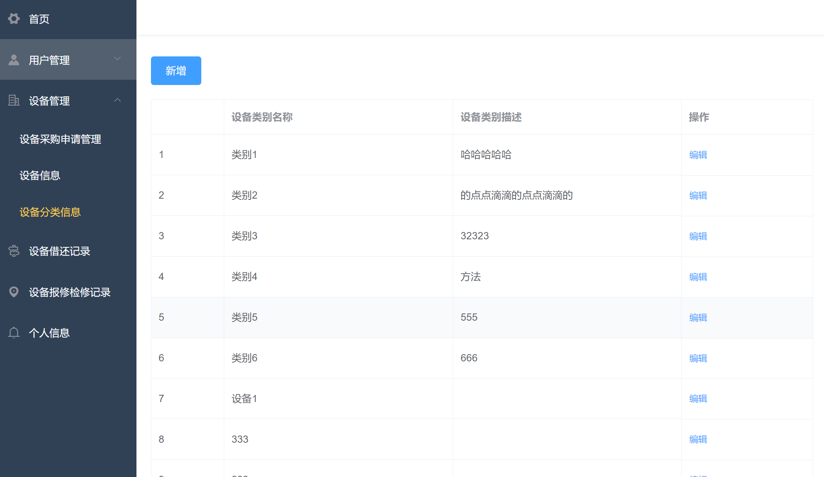Click the bell icon beside 个人信息

14,332
